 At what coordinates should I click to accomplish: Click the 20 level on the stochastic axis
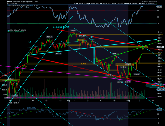pyautogui.click(x=158, y=23)
